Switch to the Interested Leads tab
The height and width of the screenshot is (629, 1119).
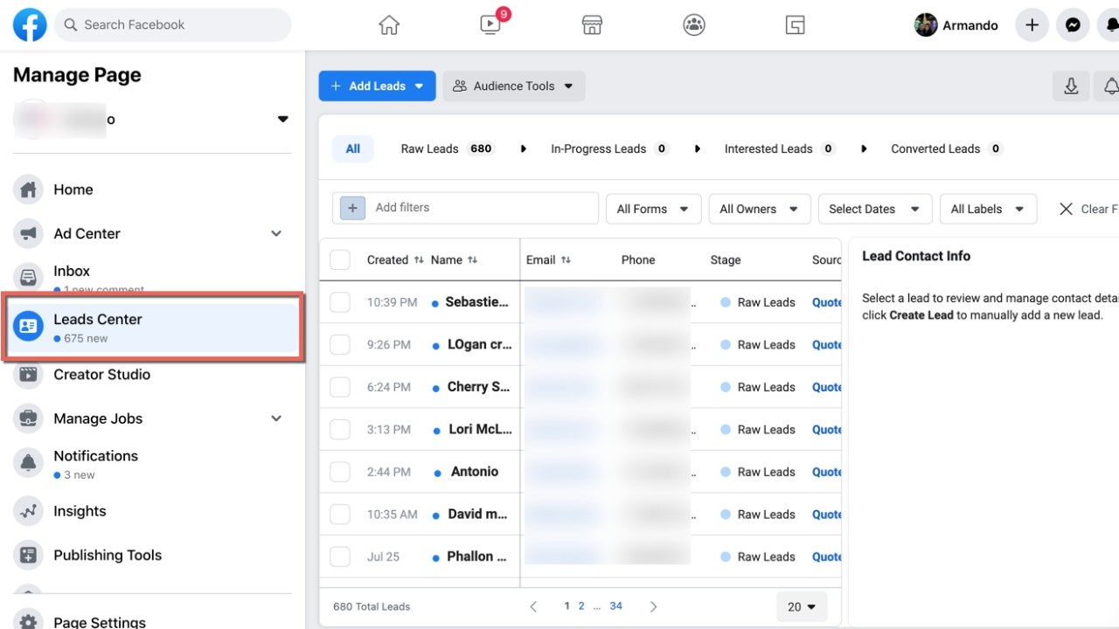[780, 149]
